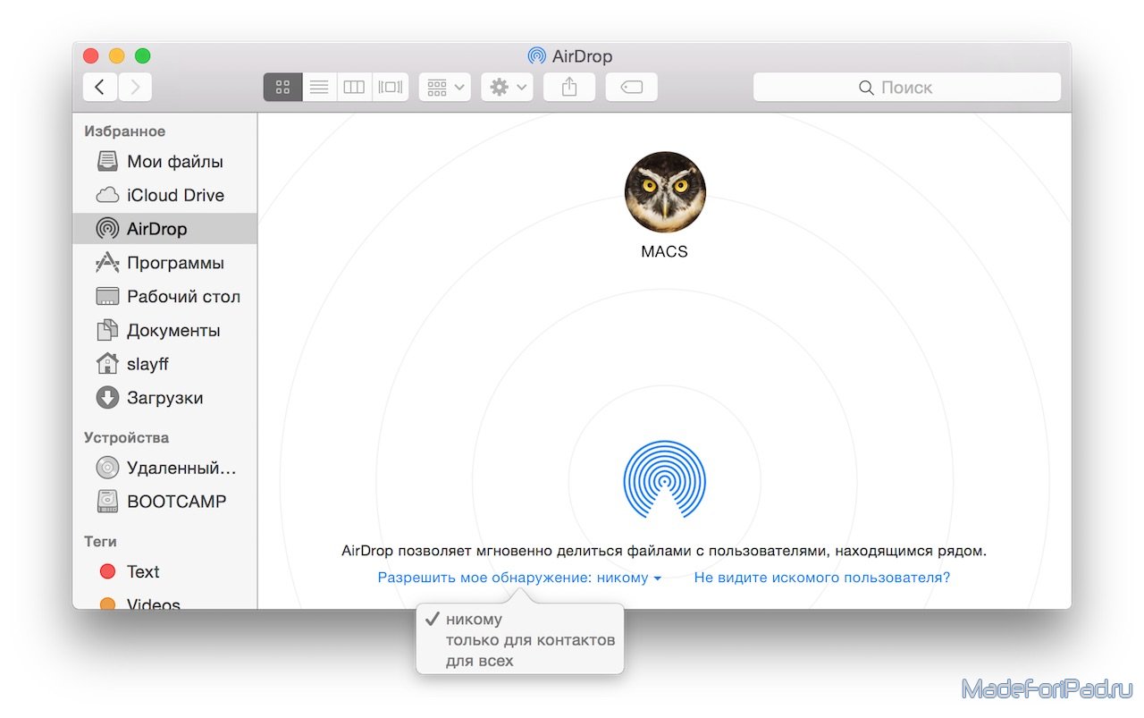Open Загрузки in sidebar
Image resolution: width=1144 pixels, height=718 pixels.
point(164,398)
